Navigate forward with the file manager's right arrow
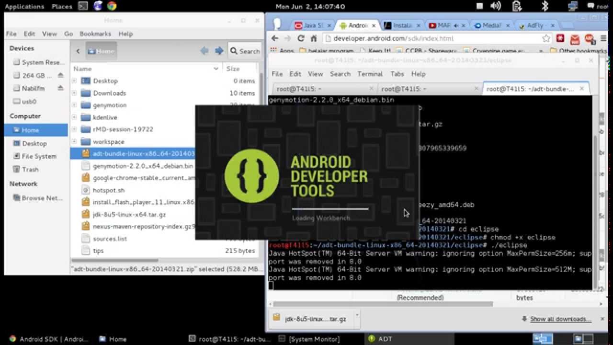 pyautogui.click(x=219, y=51)
